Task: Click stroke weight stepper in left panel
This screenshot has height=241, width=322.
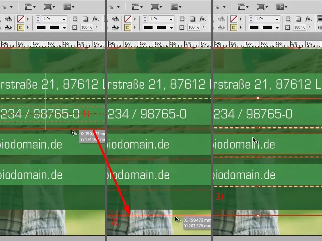Action: tap(38, 19)
